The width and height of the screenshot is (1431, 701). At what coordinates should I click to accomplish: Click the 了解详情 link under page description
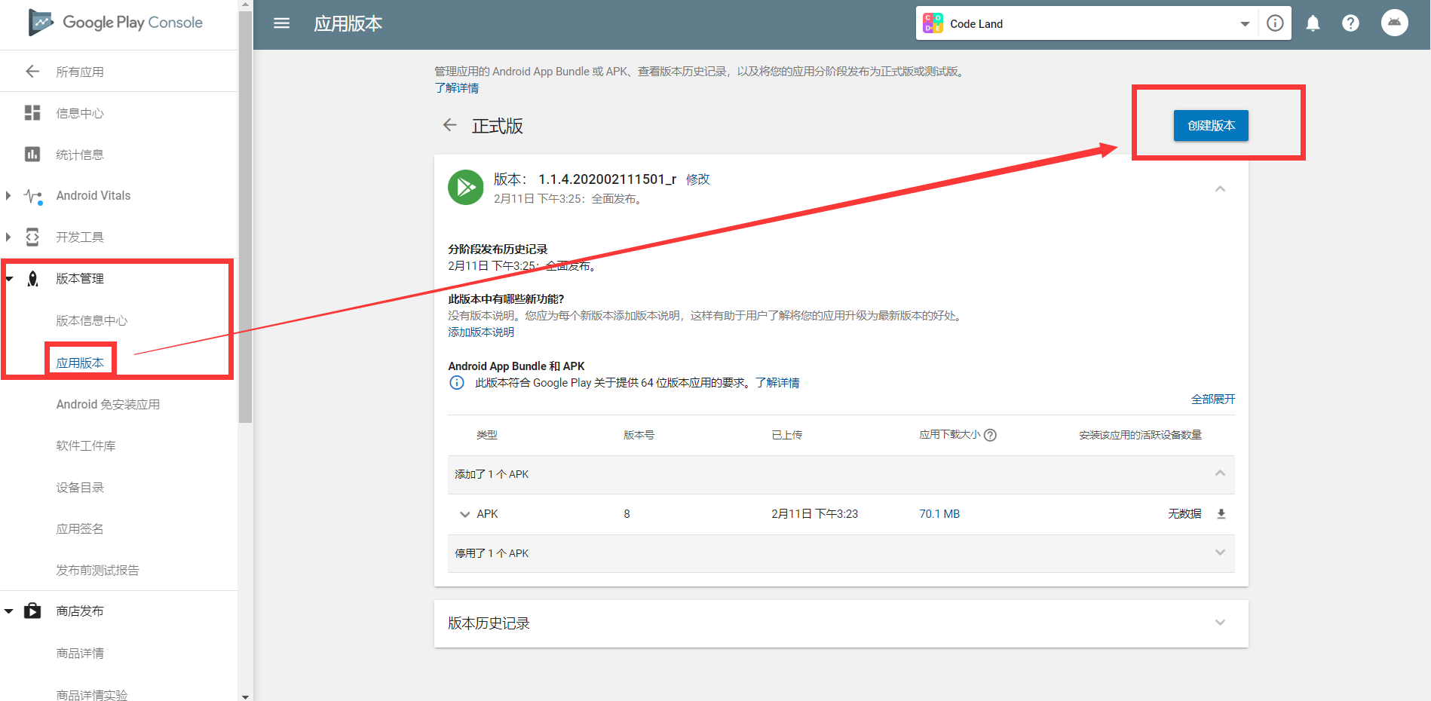pos(456,88)
